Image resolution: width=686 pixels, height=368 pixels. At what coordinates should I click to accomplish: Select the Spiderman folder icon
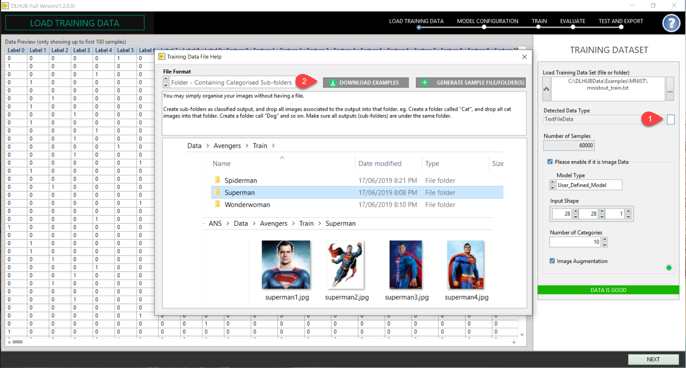click(217, 180)
